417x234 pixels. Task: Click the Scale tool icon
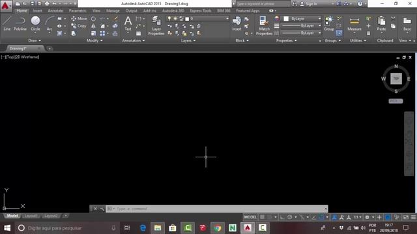pos(93,33)
